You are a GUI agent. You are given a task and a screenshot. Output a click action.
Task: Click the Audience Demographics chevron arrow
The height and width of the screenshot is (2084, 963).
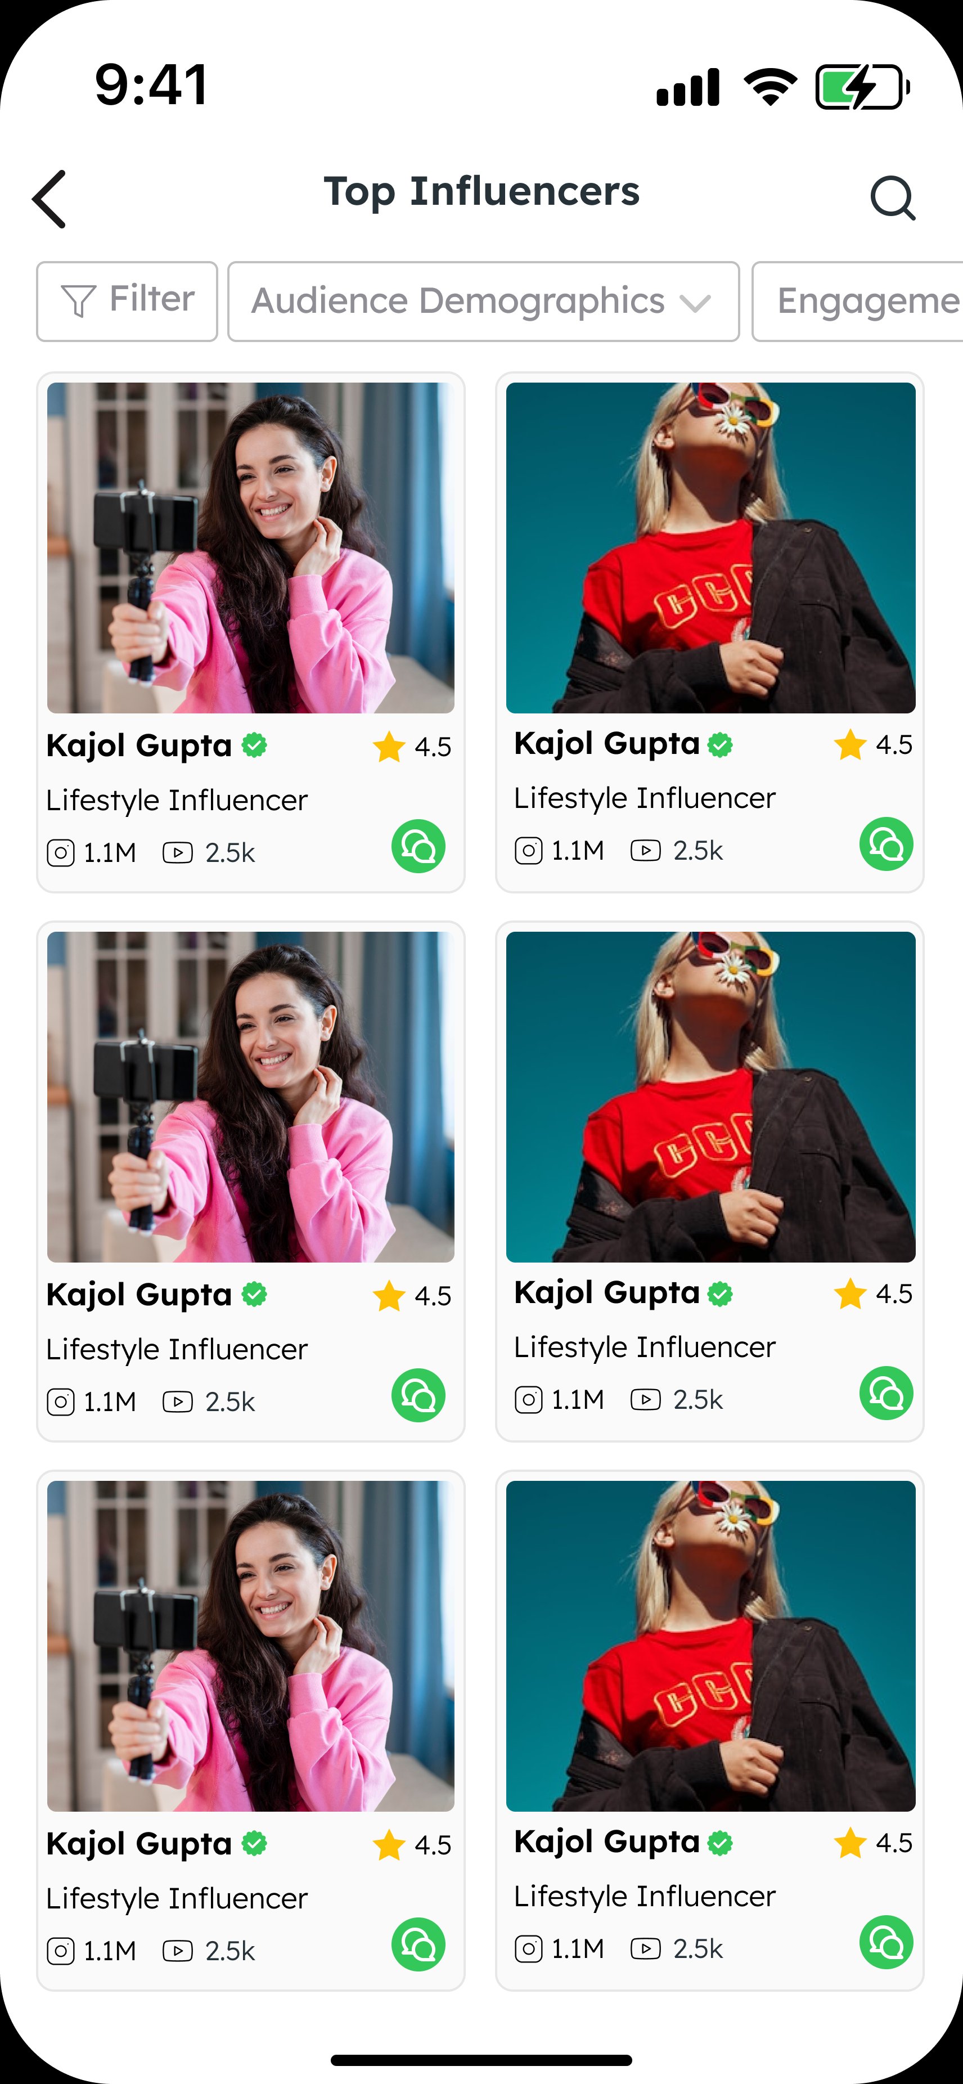tap(695, 303)
